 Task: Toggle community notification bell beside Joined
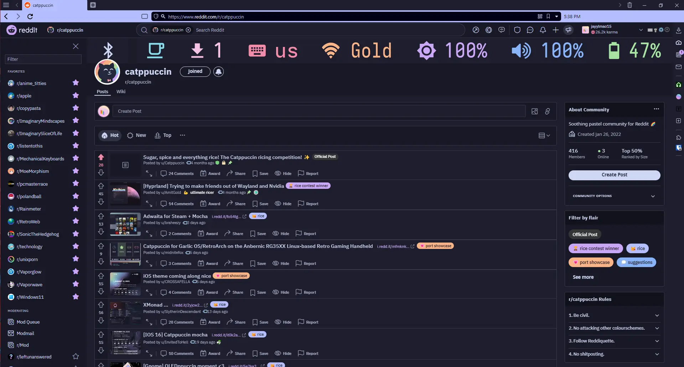coord(218,72)
